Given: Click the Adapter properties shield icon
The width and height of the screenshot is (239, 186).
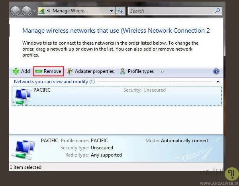Looking at the screenshot, I should click(70, 71).
